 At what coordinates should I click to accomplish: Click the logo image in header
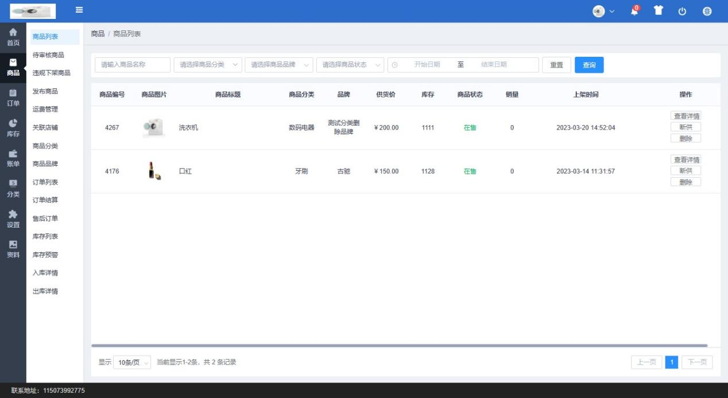point(33,11)
